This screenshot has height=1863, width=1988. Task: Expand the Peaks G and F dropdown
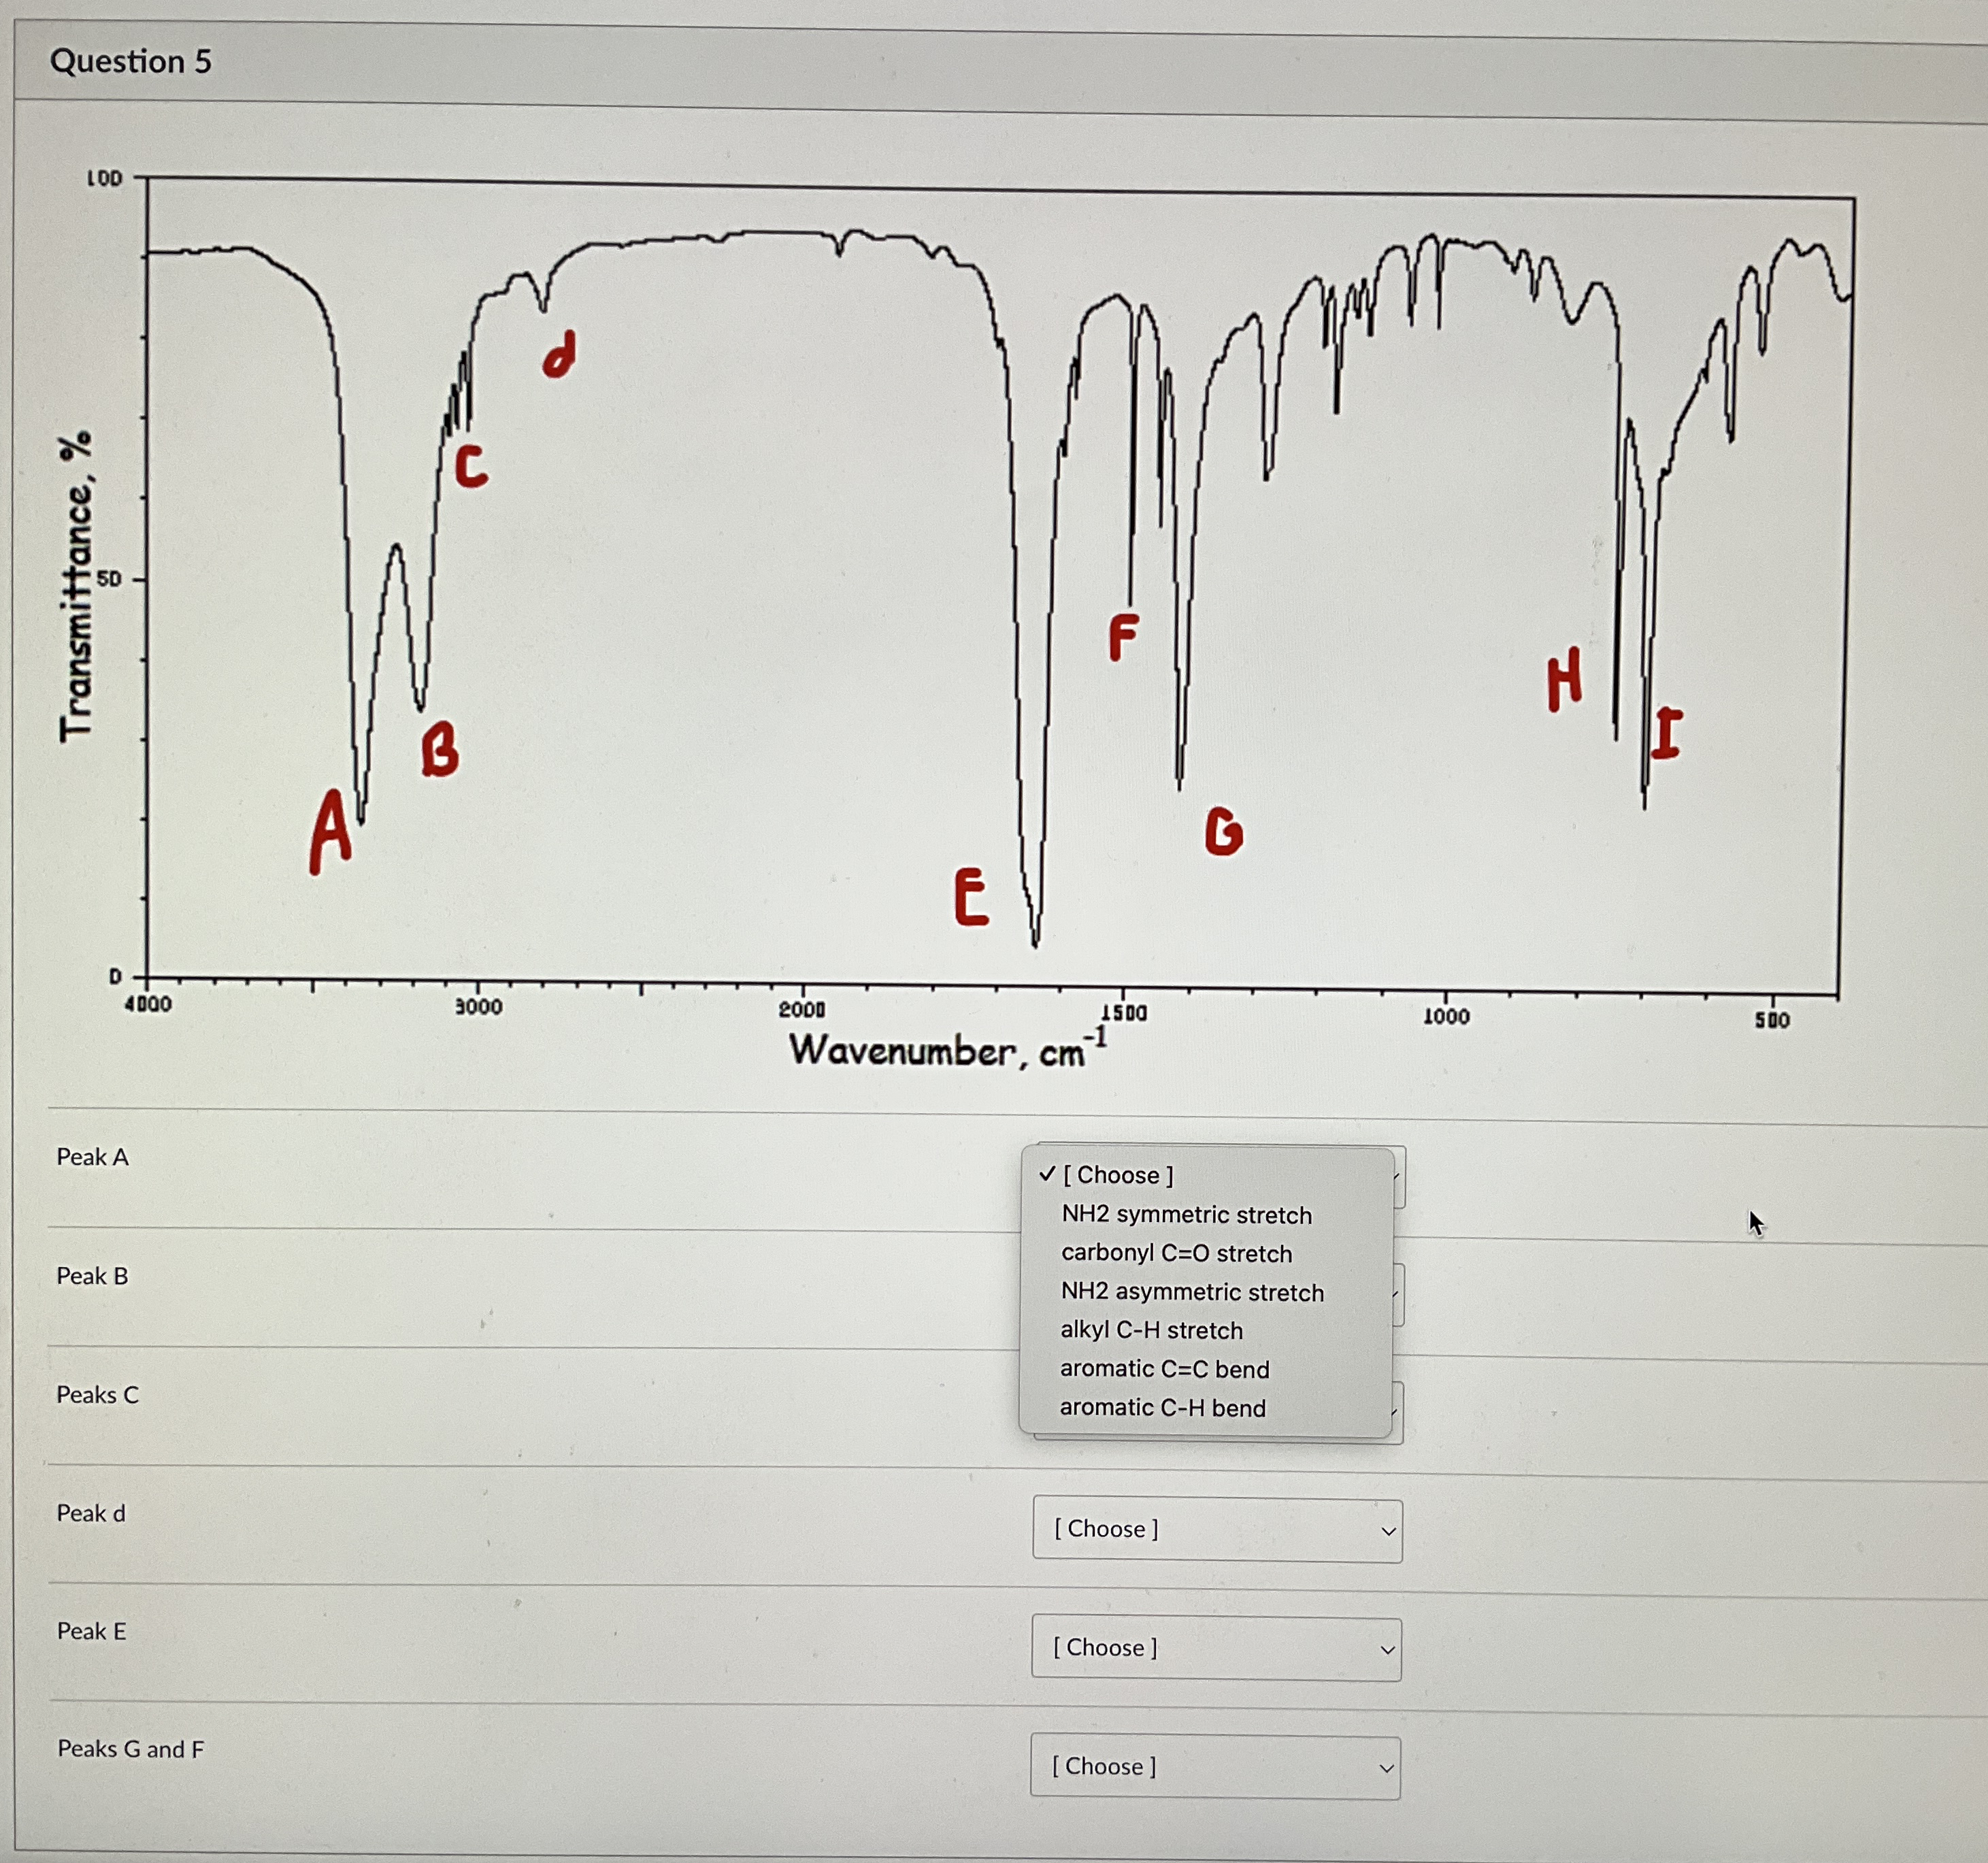click(1214, 1767)
